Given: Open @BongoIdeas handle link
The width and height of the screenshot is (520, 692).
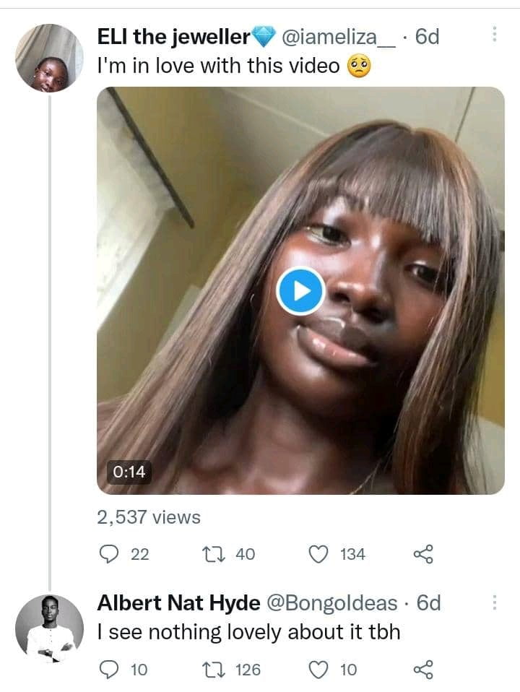Looking at the screenshot, I should [x=332, y=603].
